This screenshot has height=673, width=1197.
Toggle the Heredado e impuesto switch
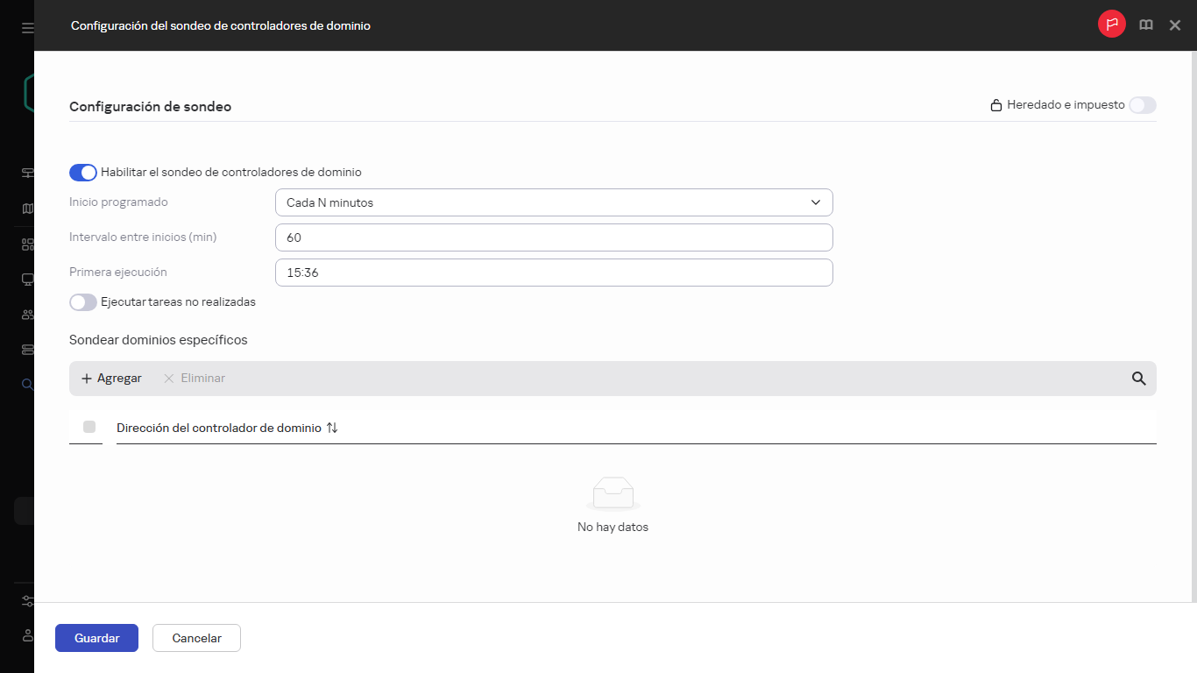click(1142, 104)
